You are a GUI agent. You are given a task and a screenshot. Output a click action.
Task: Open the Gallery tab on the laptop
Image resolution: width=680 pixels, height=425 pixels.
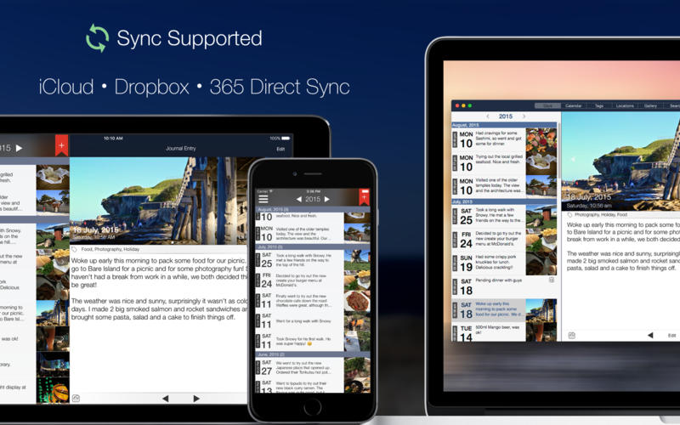click(x=650, y=105)
